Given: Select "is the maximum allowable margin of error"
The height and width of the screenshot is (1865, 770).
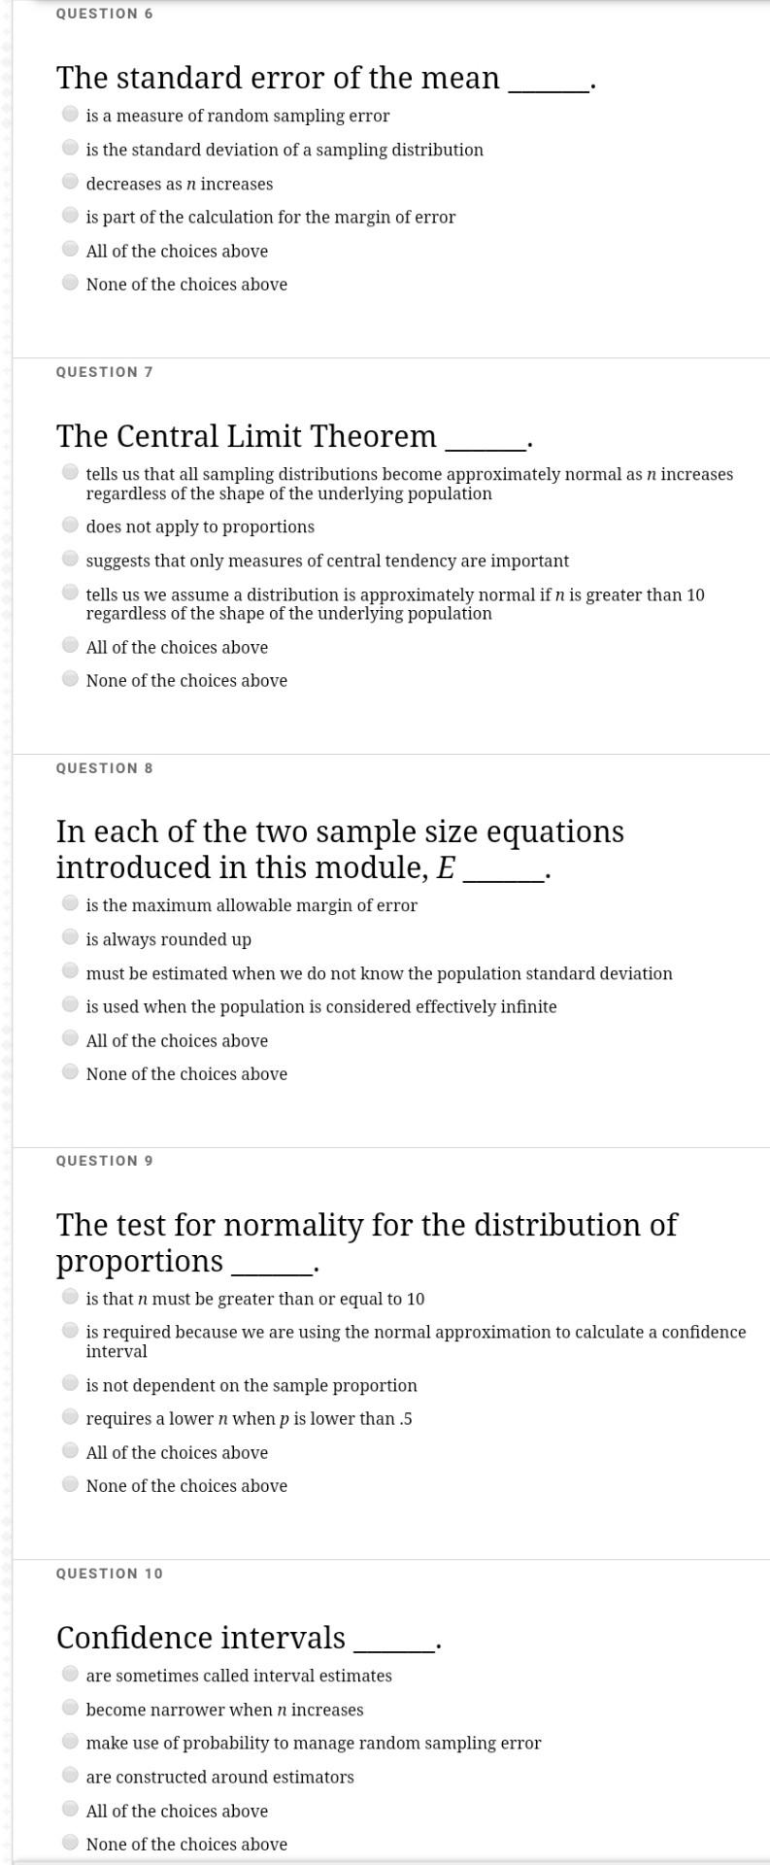Looking at the screenshot, I should pyautogui.click(x=70, y=902).
